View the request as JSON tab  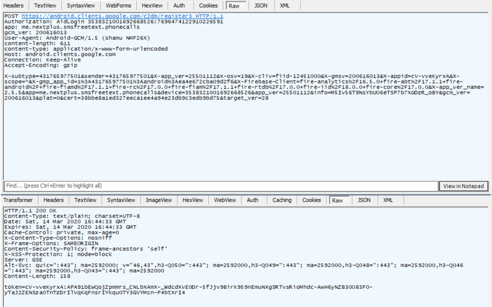[x=261, y=6]
